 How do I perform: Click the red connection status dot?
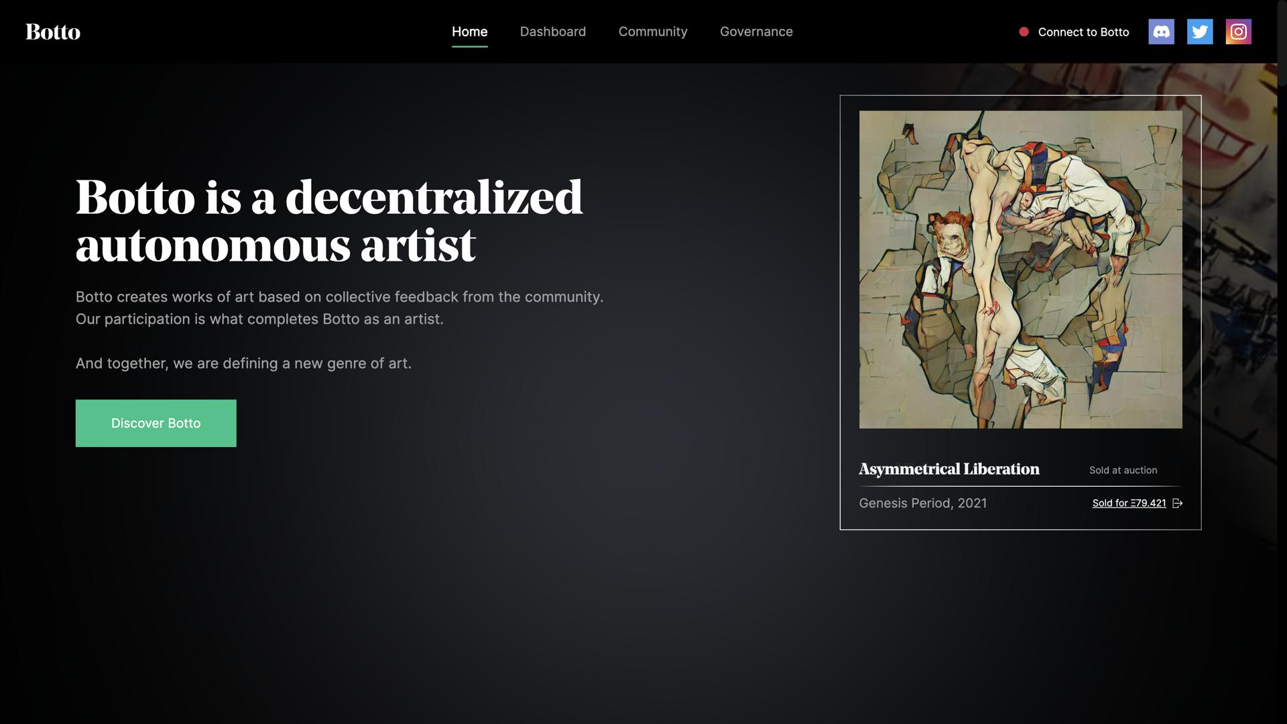(x=1024, y=32)
